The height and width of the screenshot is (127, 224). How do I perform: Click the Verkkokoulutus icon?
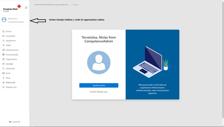[4, 50]
